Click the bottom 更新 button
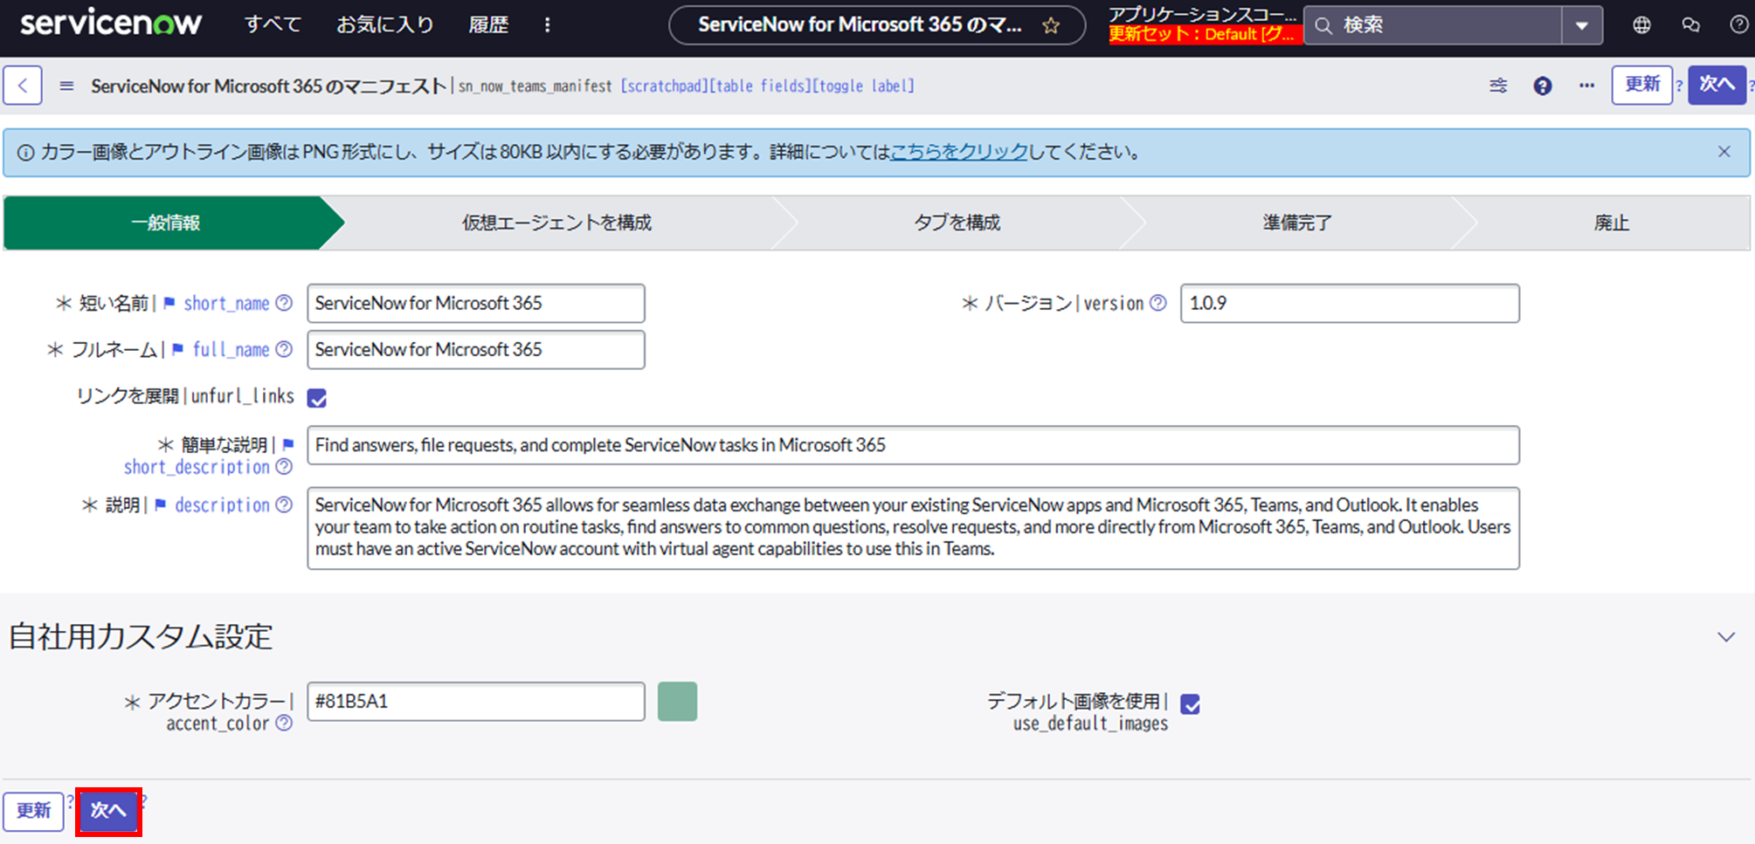The height and width of the screenshot is (844, 1755). (x=33, y=811)
